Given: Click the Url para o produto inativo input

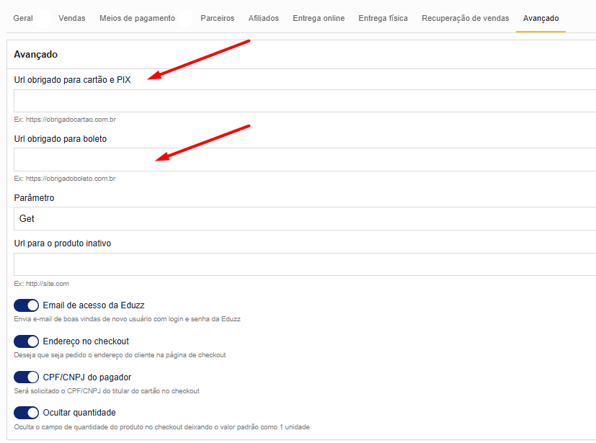Looking at the screenshot, I should point(303,264).
